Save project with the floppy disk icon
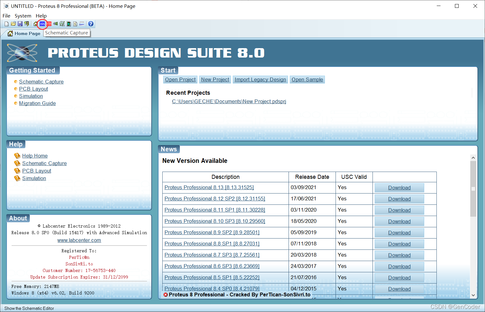This screenshot has height=312, width=485. pyautogui.click(x=20, y=24)
